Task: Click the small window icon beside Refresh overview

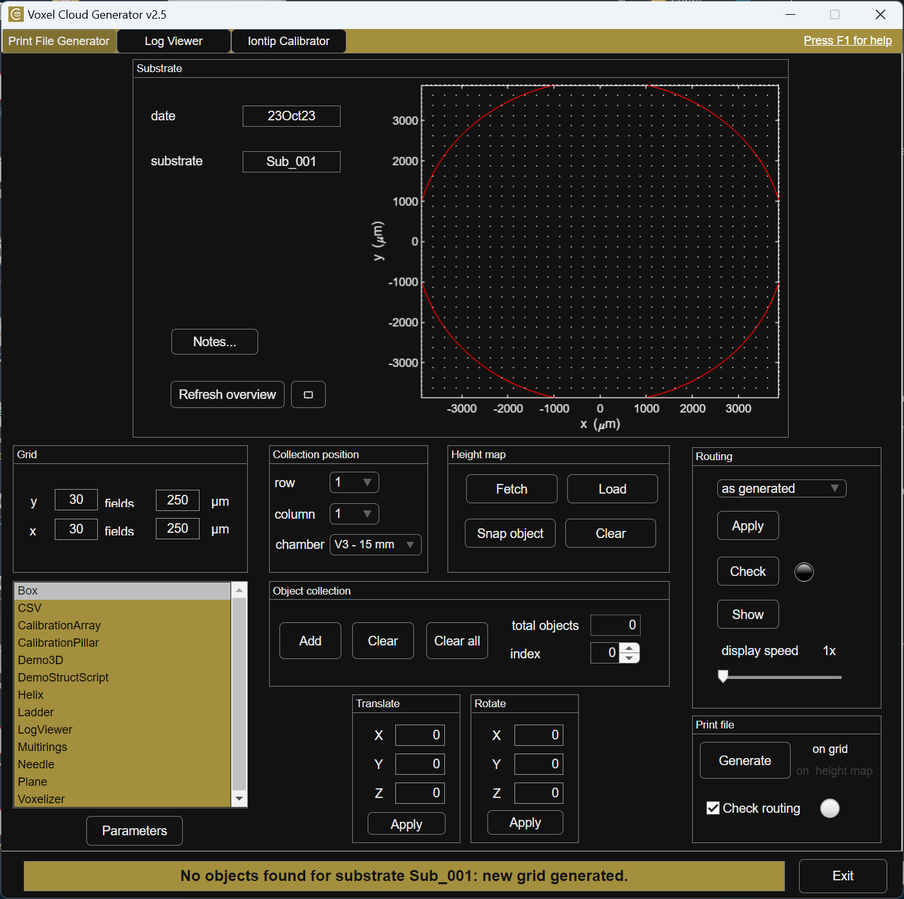Action: tap(308, 394)
